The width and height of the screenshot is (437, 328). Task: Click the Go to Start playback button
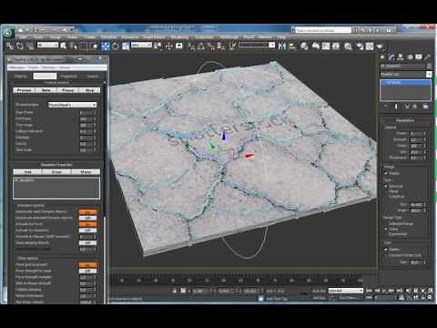(x=369, y=291)
